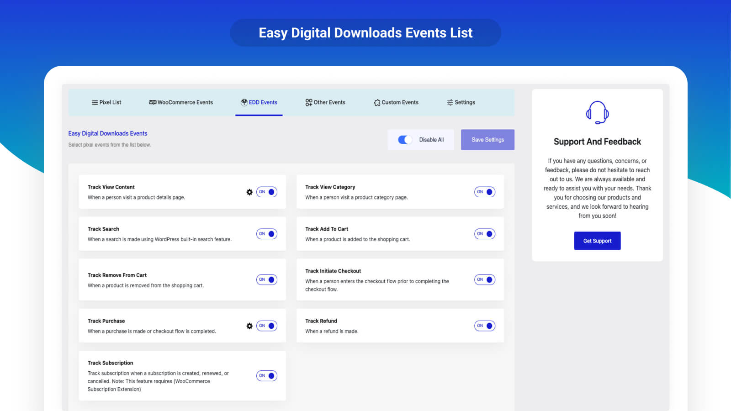Viewport: 731px width, 411px height.
Task: Switch off Track Subscription toggle
Action: coord(267,376)
